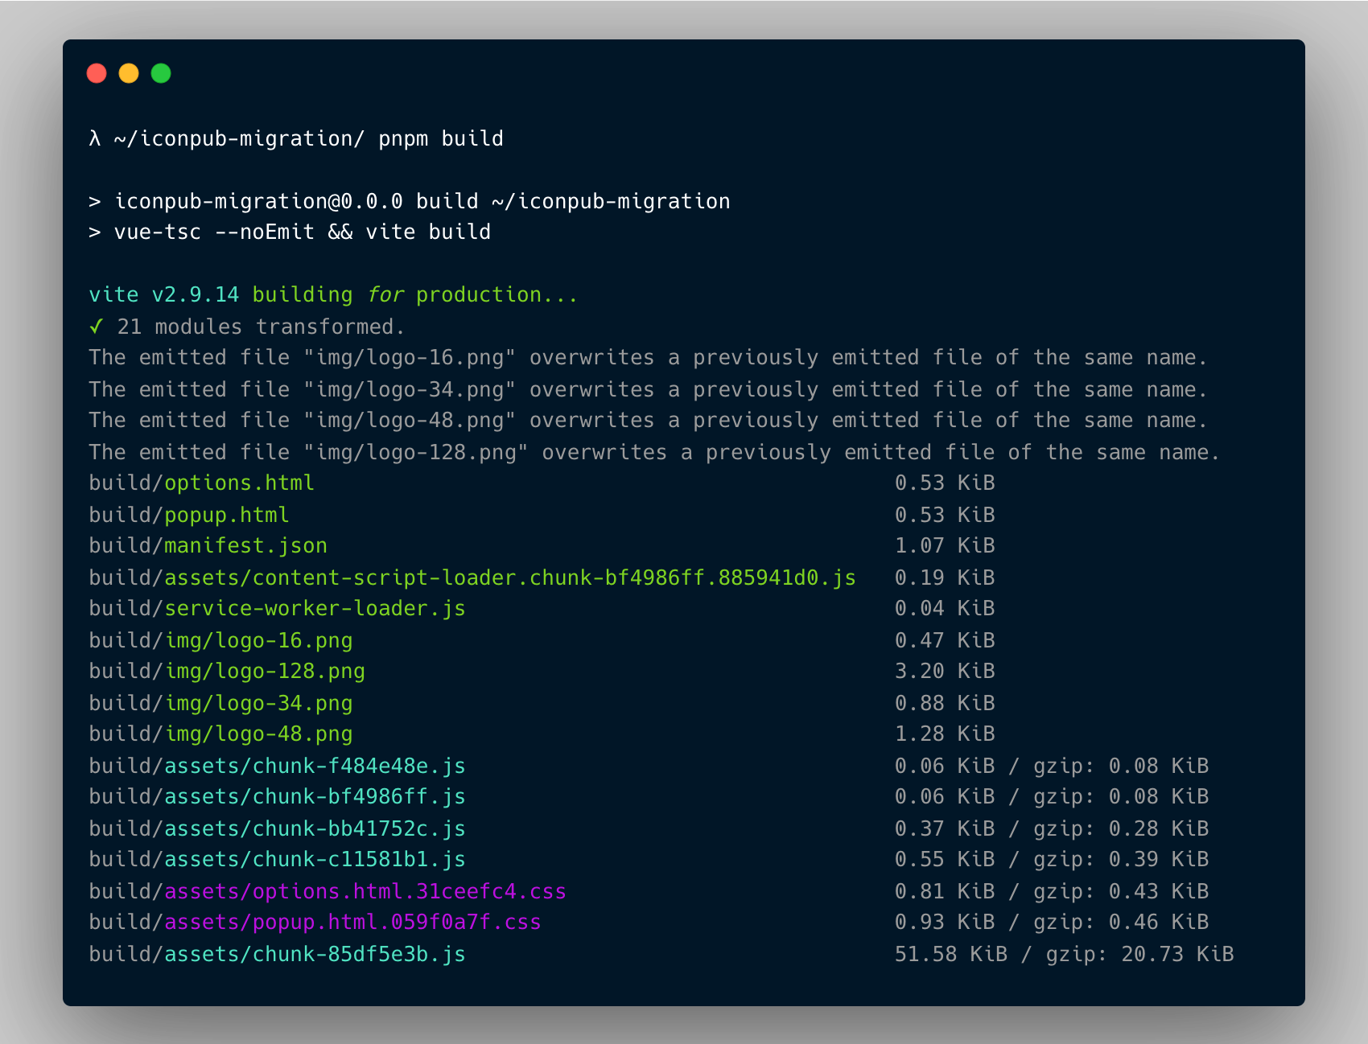The width and height of the screenshot is (1368, 1044).
Task: Click the 'vue-tsc --noEmit && vite build' line
Action: 290,232
